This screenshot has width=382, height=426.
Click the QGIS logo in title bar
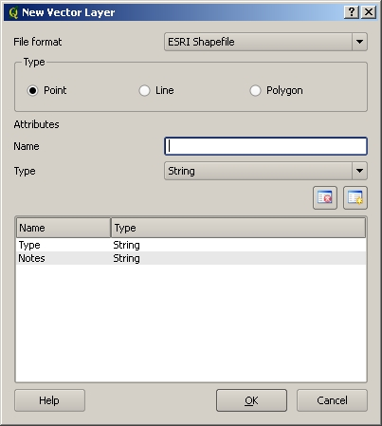[x=13, y=12]
